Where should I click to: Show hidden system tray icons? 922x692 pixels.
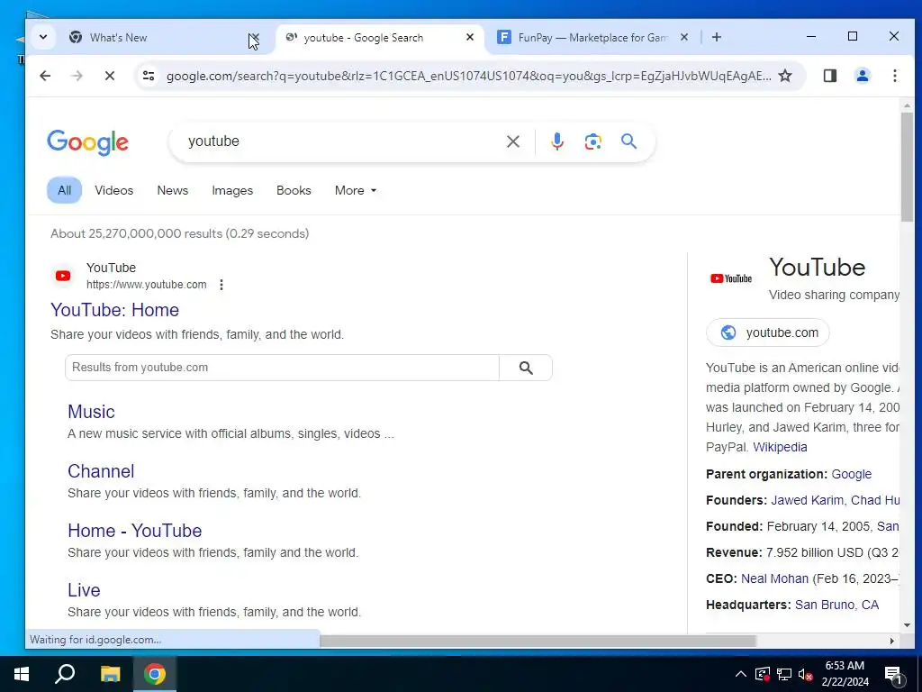(741, 674)
